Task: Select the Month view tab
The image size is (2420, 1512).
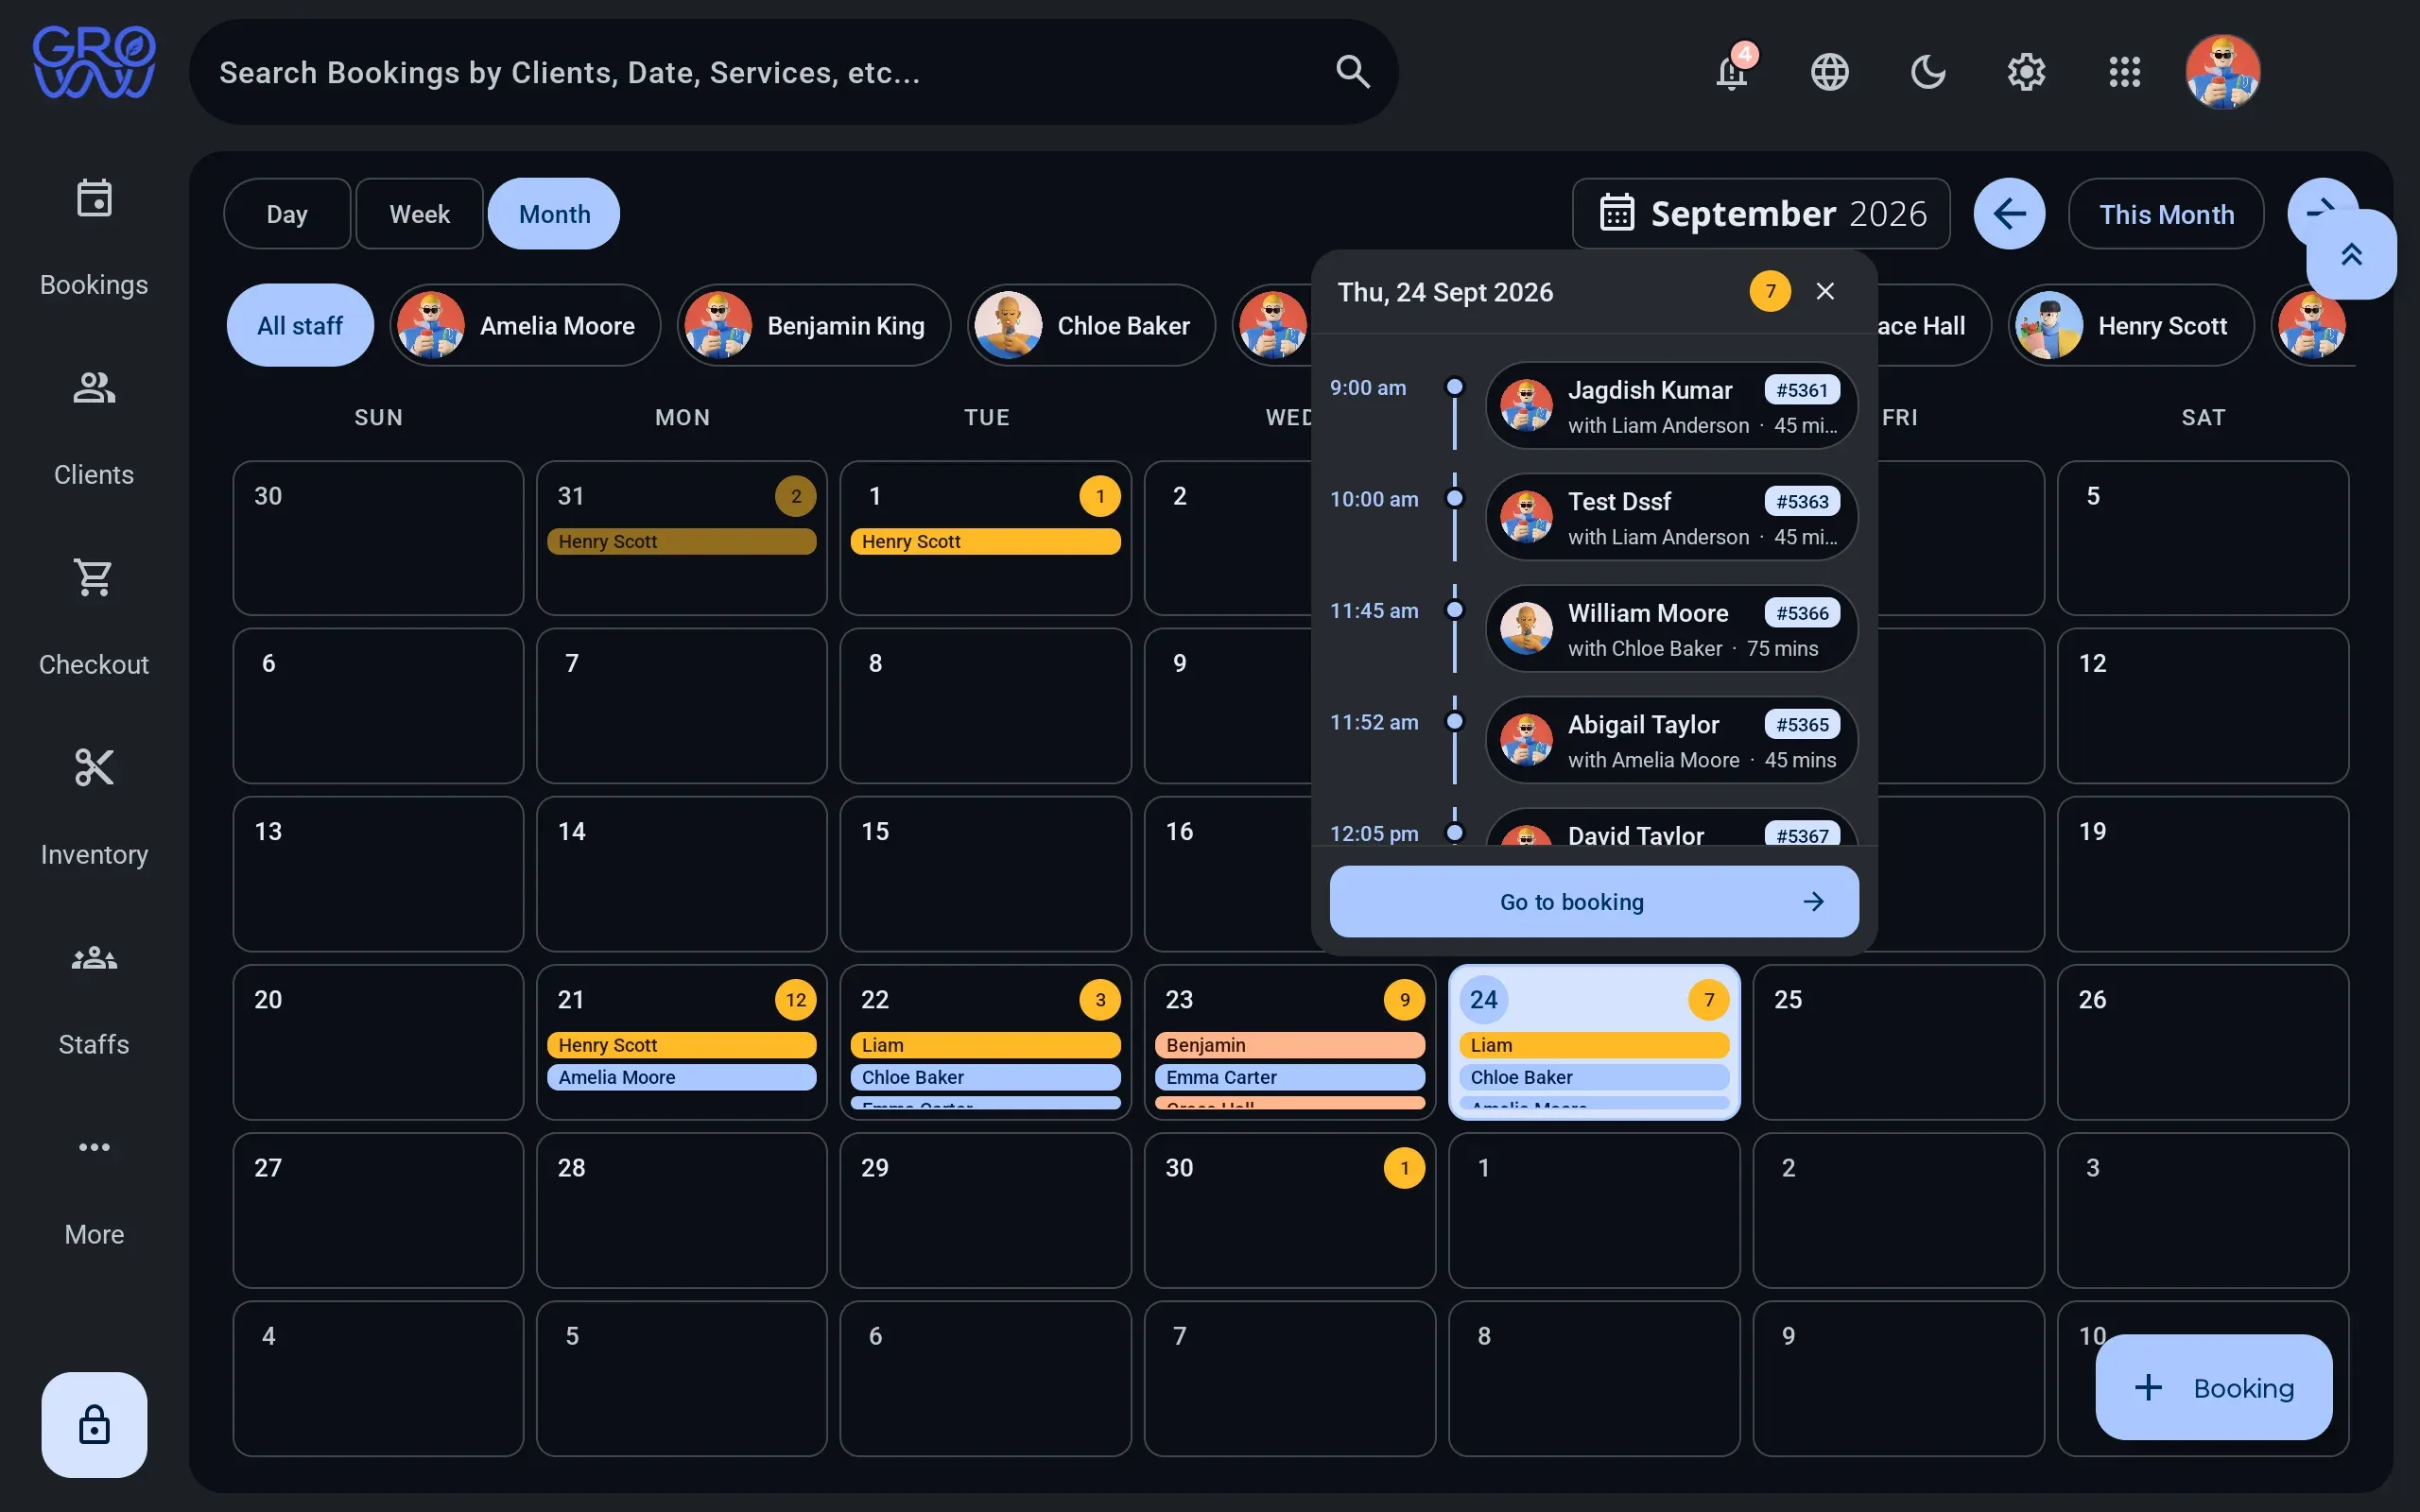Action: pyautogui.click(x=554, y=213)
